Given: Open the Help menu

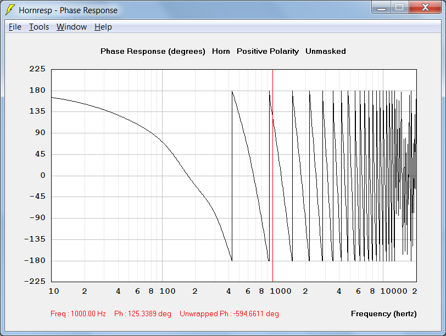Looking at the screenshot, I should (x=103, y=27).
